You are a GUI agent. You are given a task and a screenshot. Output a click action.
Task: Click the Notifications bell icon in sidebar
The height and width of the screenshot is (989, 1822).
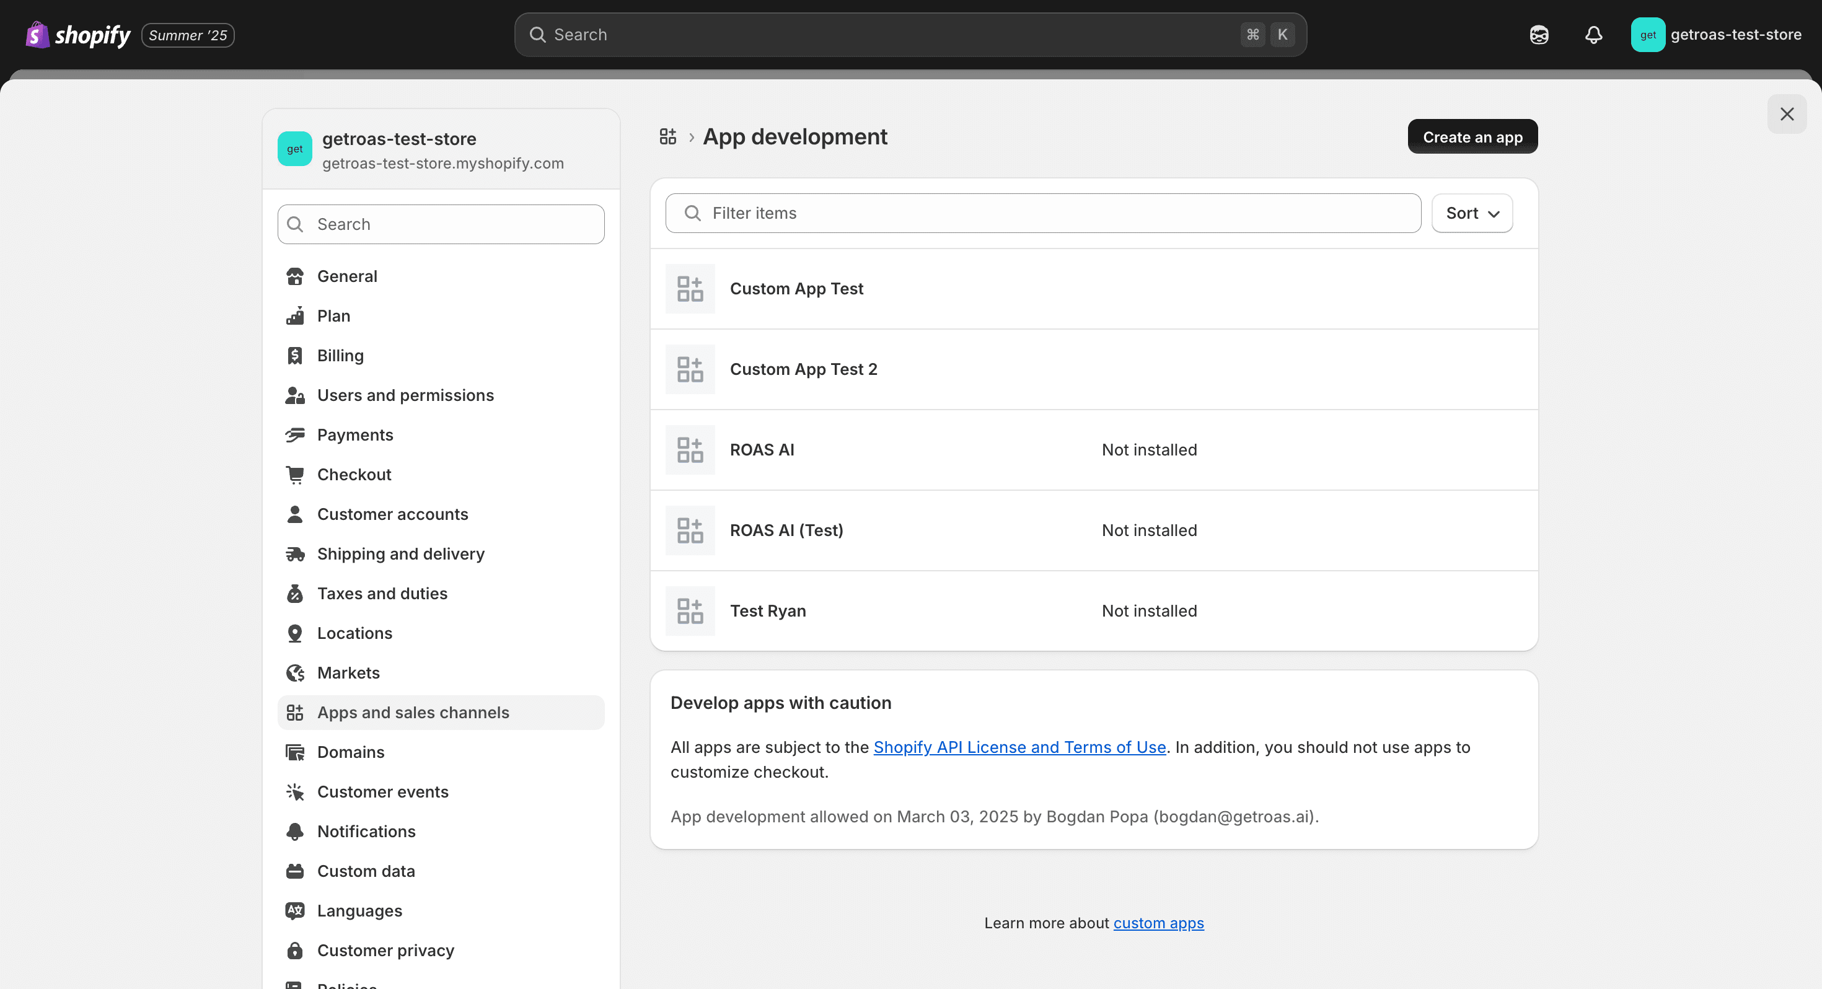[295, 831]
